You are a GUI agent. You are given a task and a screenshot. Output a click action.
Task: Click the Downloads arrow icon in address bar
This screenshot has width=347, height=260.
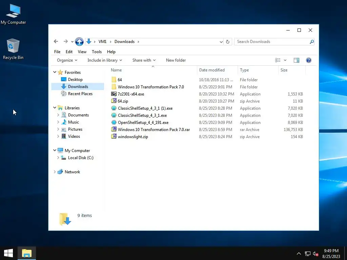click(89, 41)
